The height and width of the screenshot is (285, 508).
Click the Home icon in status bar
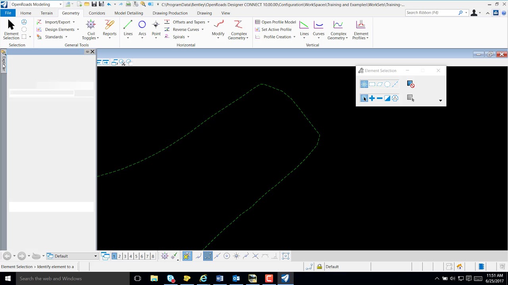coord(459,266)
